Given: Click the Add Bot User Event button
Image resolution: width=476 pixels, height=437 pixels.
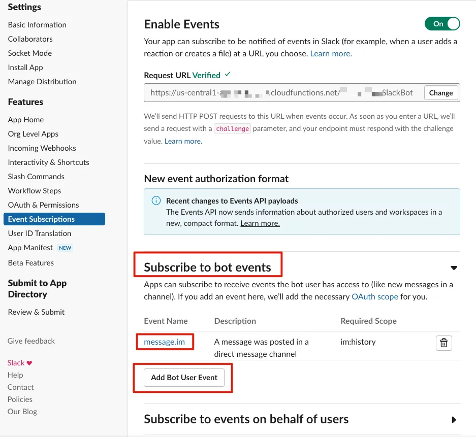Looking at the screenshot, I should click(x=184, y=378).
